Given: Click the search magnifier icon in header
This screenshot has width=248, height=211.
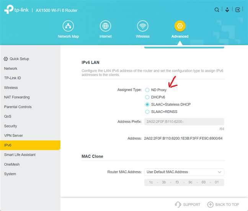Looking at the screenshot, I should [x=217, y=10].
